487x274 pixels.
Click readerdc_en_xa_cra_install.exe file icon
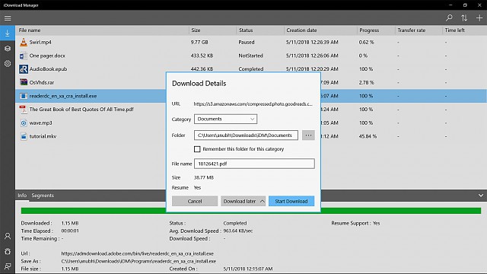[24, 96]
